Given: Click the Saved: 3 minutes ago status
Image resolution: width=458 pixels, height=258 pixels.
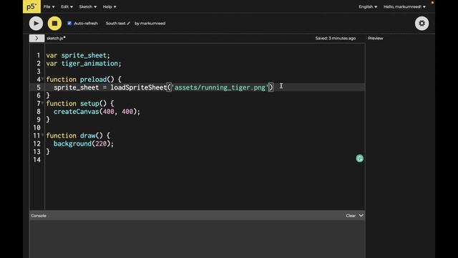Looking at the screenshot, I should point(336,38).
